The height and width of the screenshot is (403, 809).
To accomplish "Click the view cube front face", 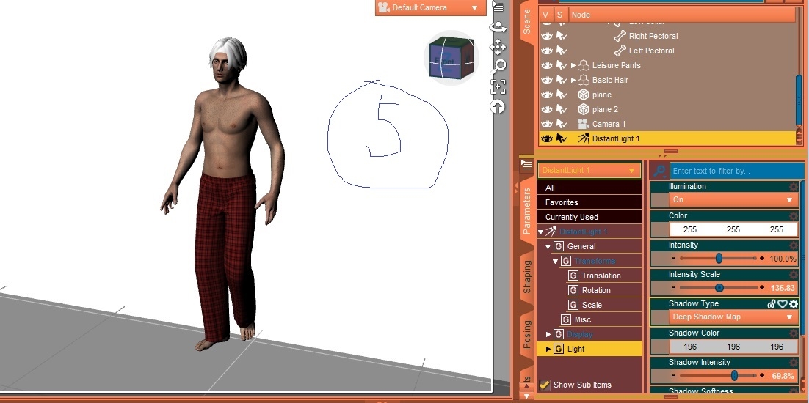I will (444, 62).
